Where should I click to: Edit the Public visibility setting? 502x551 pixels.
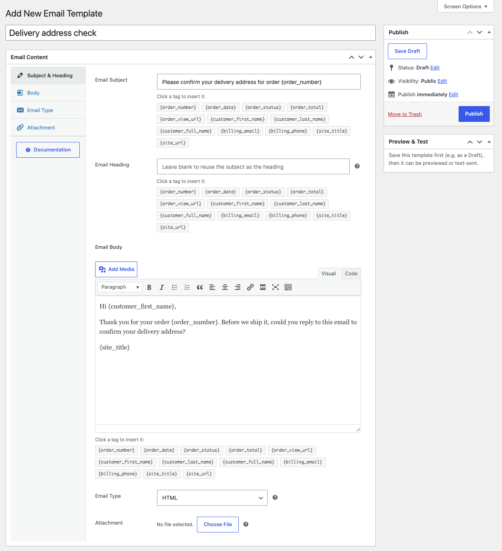[442, 81]
